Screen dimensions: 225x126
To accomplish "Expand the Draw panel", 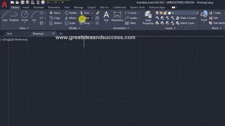I will coord(24,28).
